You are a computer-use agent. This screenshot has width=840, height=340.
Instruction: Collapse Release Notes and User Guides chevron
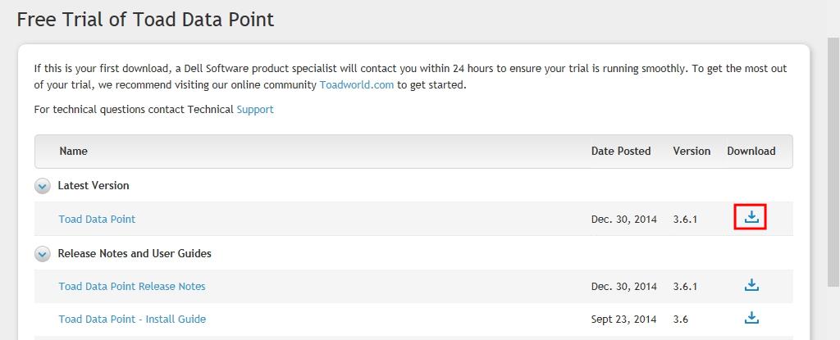[x=43, y=254]
